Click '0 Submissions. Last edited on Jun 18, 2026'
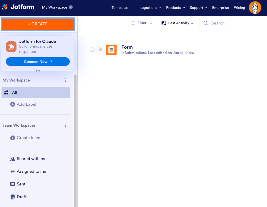This screenshot has width=267, height=207. [x=158, y=53]
